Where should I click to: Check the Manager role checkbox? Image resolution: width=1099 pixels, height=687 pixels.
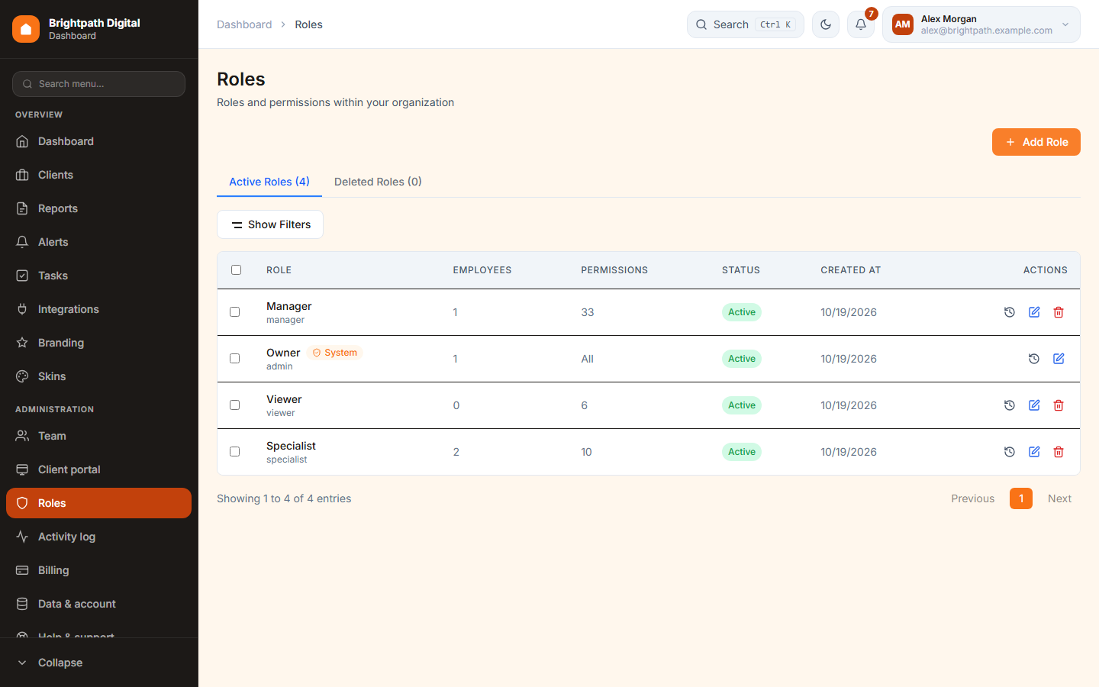coord(235,312)
